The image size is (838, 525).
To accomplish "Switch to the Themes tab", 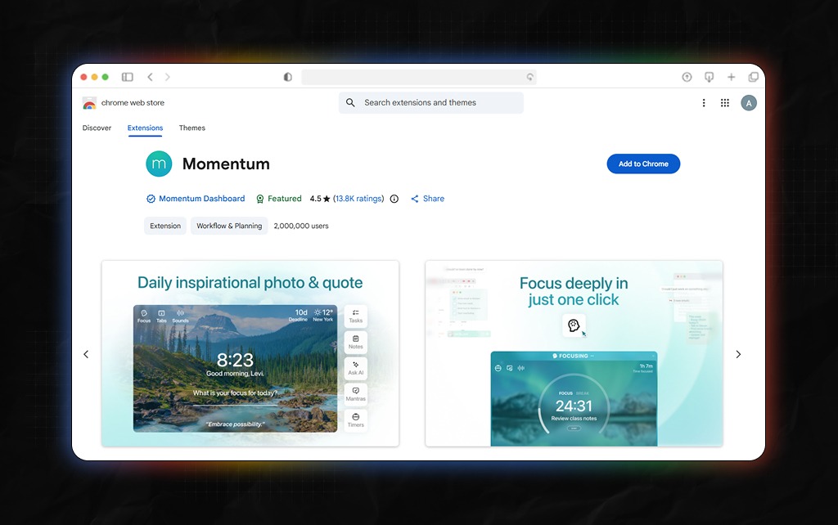I will 191,128.
